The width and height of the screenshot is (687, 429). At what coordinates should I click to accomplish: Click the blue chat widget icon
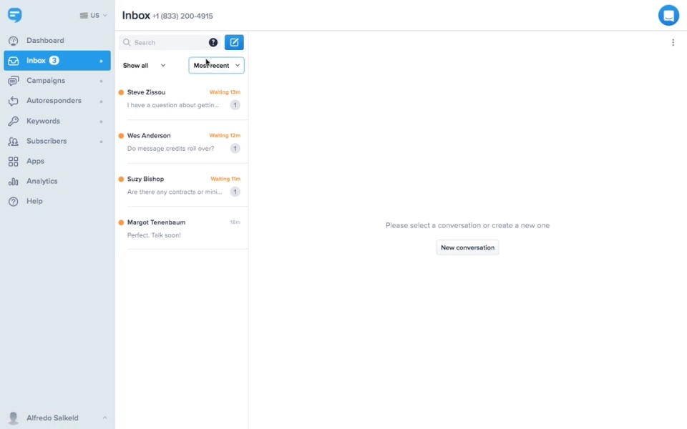click(x=668, y=15)
